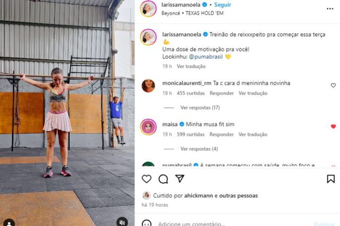Expand Ver respostas (4)
340x226 pixels.
199,149
